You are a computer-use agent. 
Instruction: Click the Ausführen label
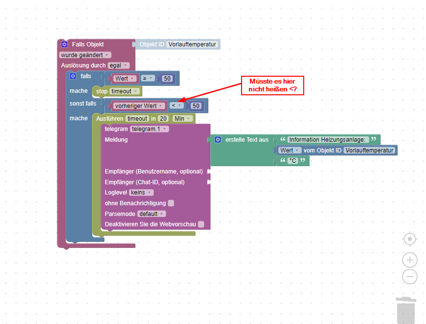[x=110, y=119]
